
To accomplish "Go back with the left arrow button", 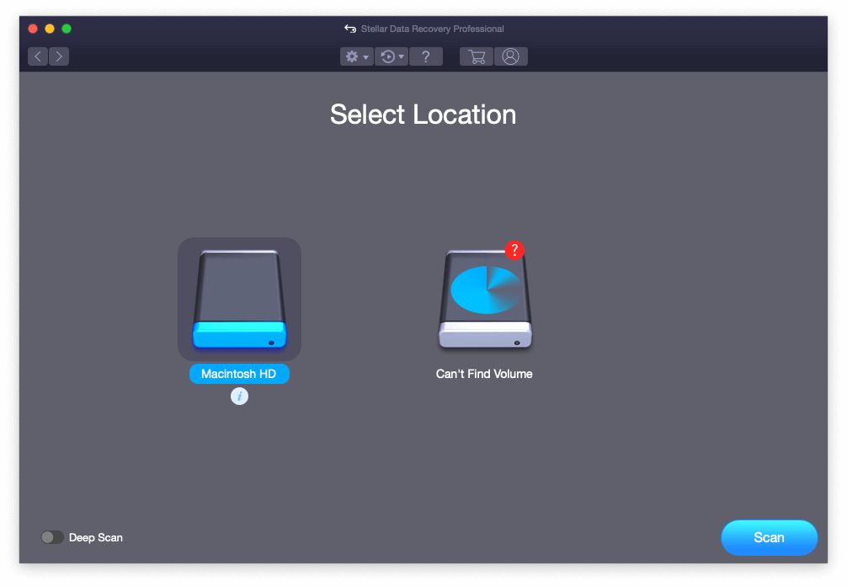I will (x=38, y=56).
